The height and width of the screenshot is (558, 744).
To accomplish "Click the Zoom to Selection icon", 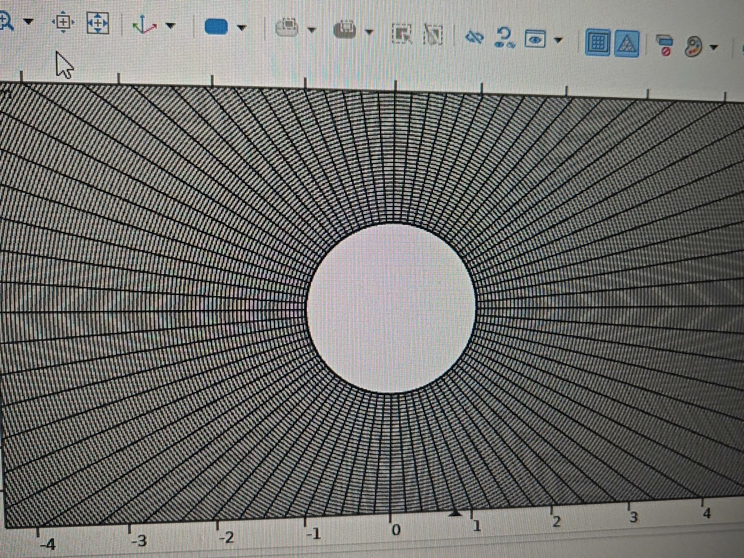I will pos(64,23).
